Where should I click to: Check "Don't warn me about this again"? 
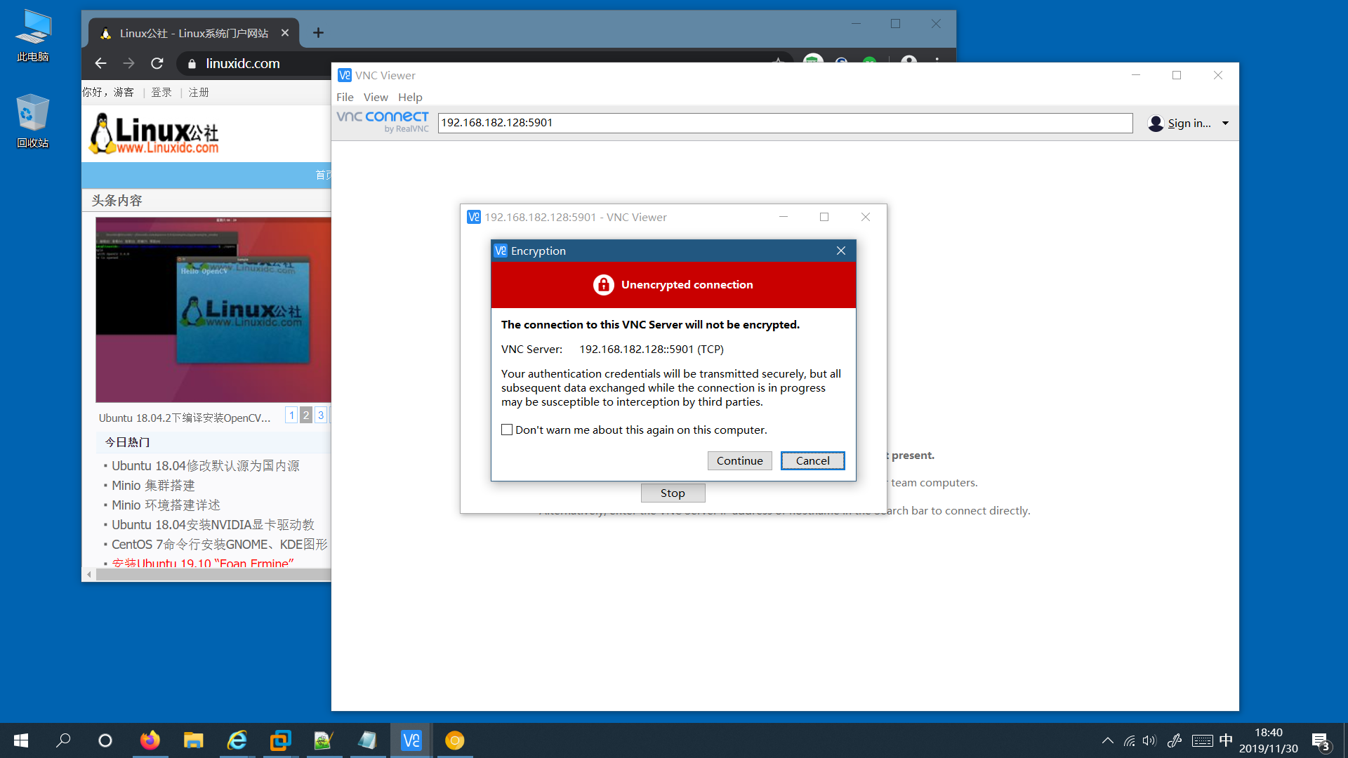[507, 430]
